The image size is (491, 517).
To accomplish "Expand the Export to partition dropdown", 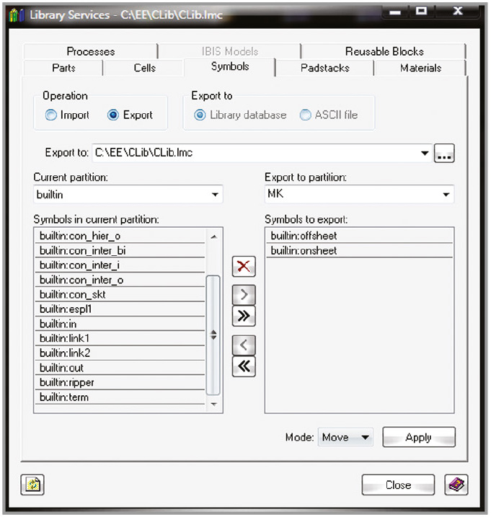I will click(x=446, y=195).
